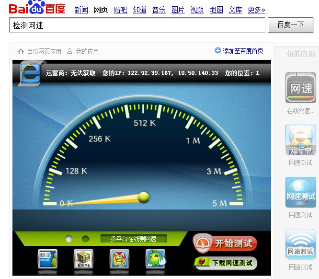The image size is (319, 279).
Task: Click the yellow speedometer needle hub
Action: tap(143, 198)
